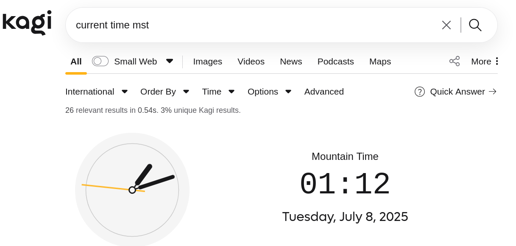This screenshot has height=246, width=516.
Task: Open the Options dropdown
Action: [x=269, y=92]
